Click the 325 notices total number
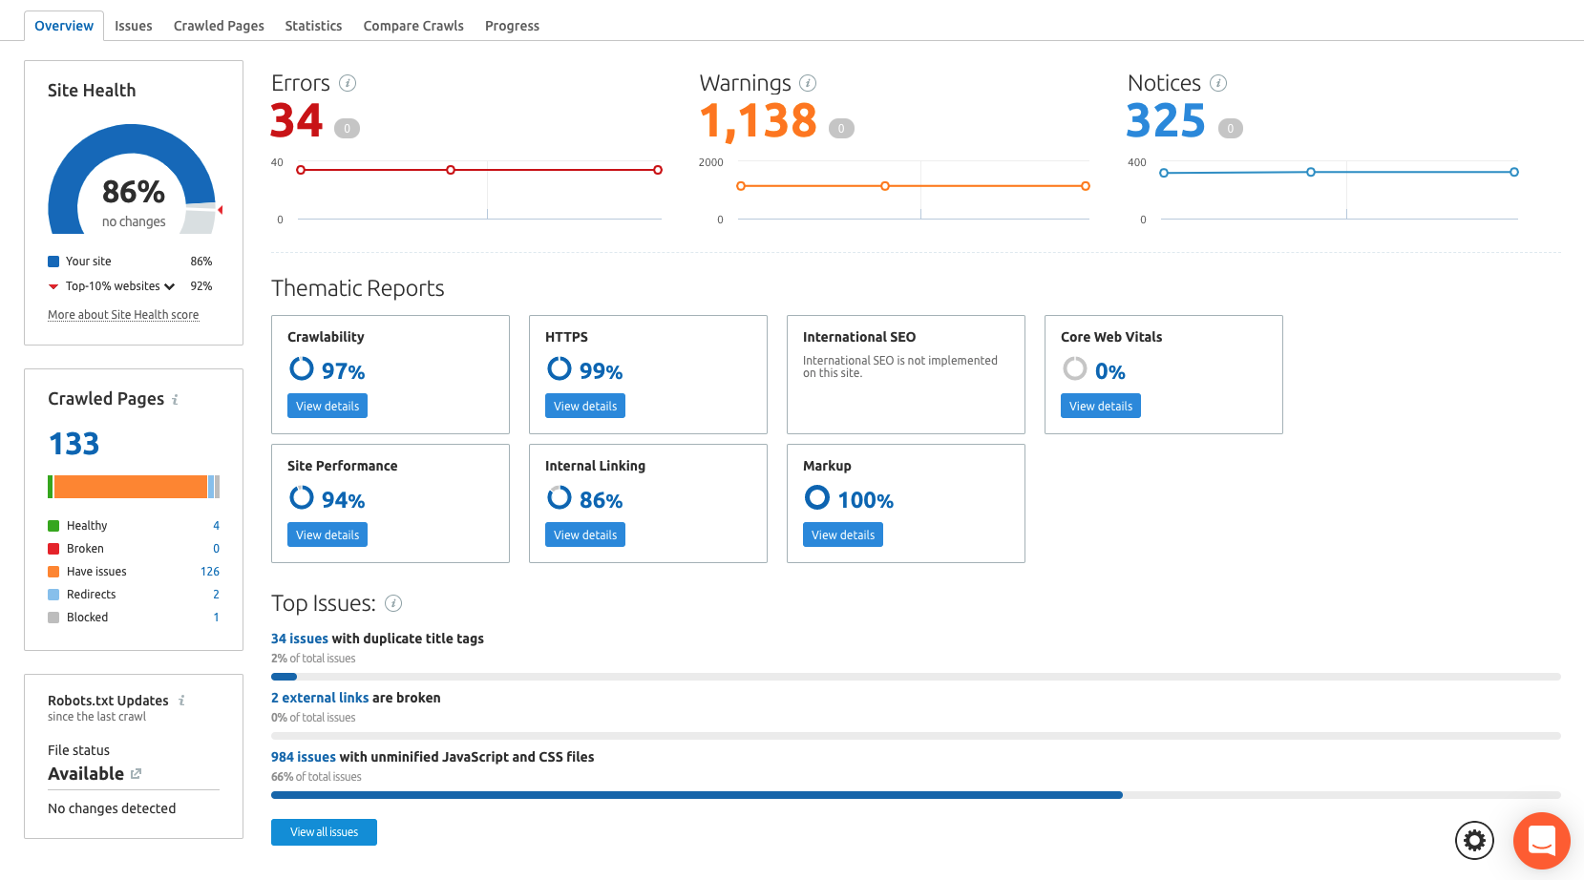The image size is (1584, 880). tap(1167, 121)
